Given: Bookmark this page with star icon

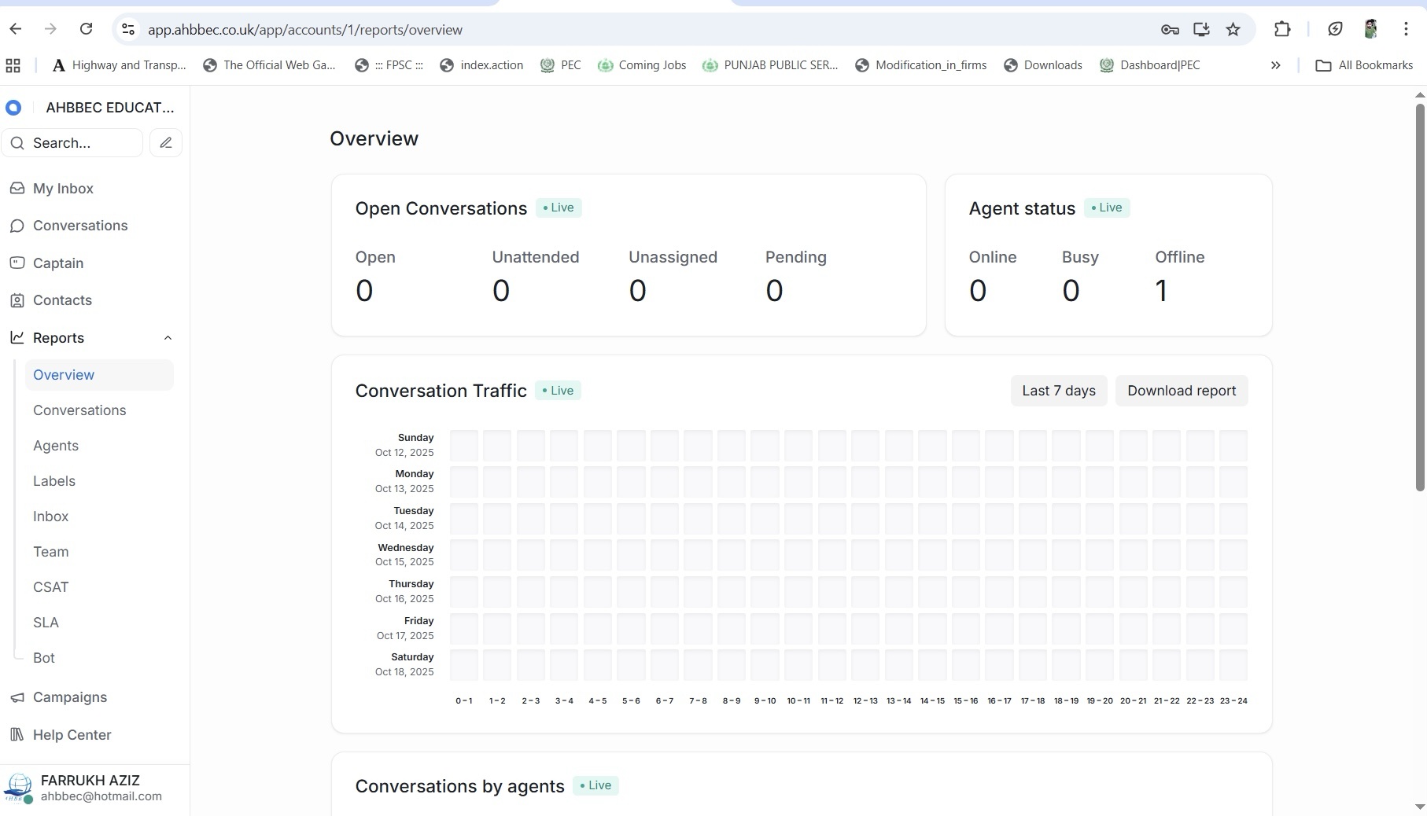Looking at the screenshot, I should tap(1233, 30).
